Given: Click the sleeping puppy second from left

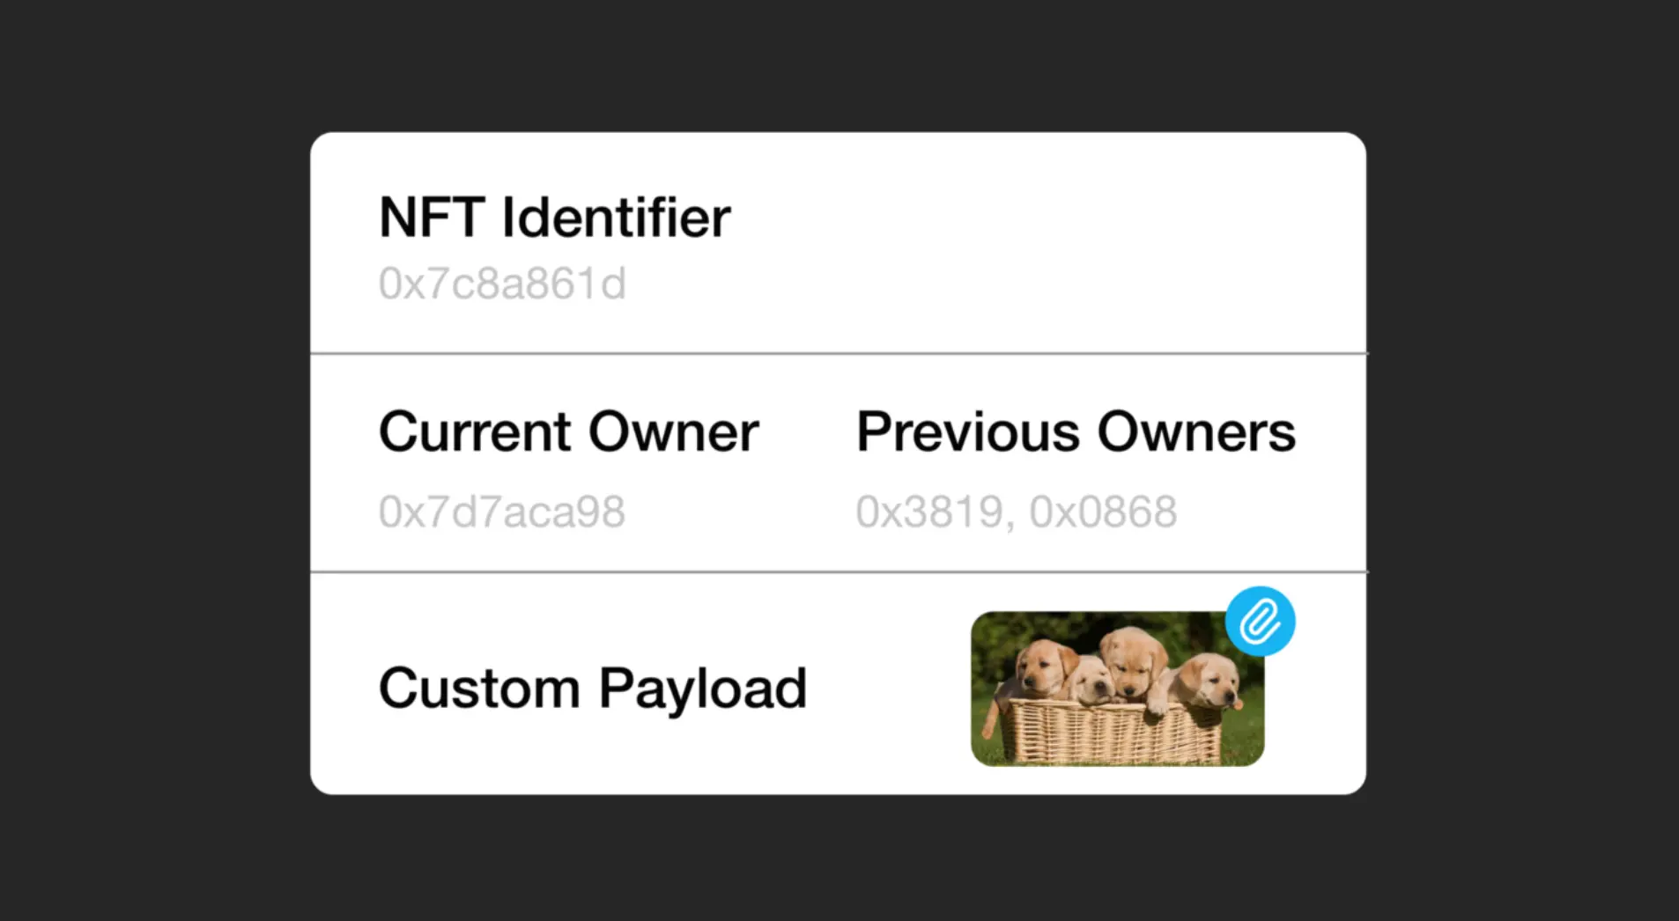Looking at the screenshot, I should (x=1090, y=682).
